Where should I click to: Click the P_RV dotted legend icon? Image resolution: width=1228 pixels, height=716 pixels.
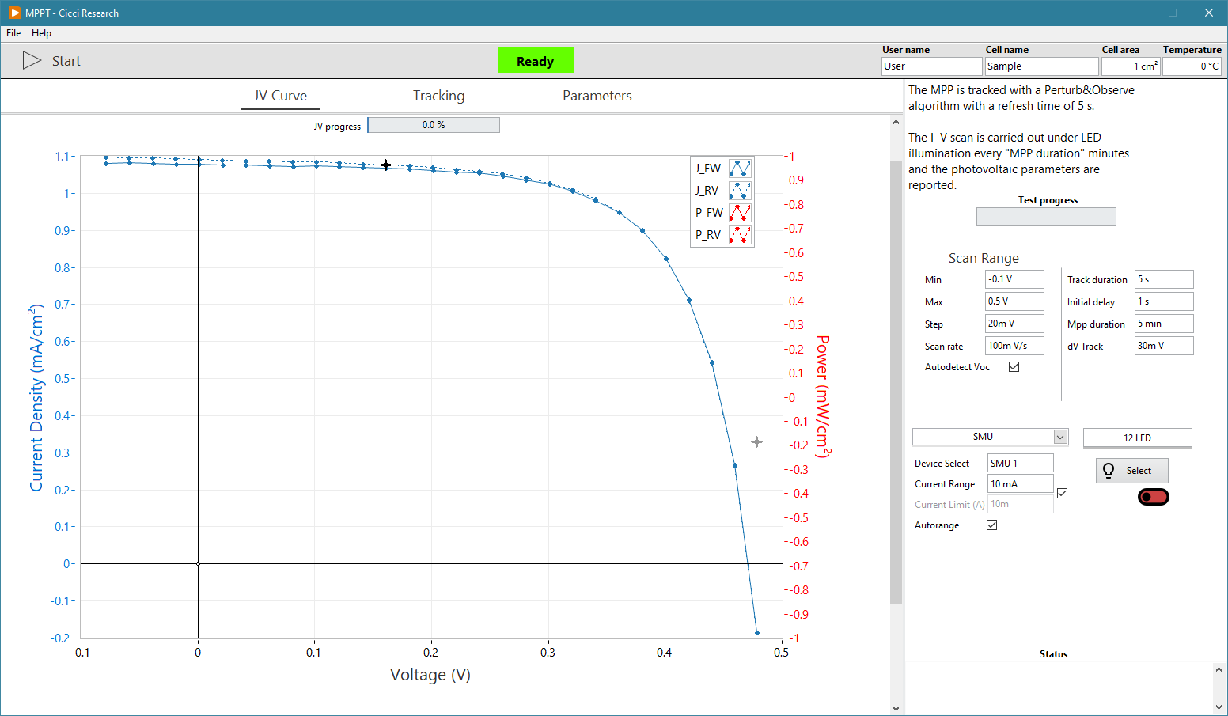tap(740, 234)
